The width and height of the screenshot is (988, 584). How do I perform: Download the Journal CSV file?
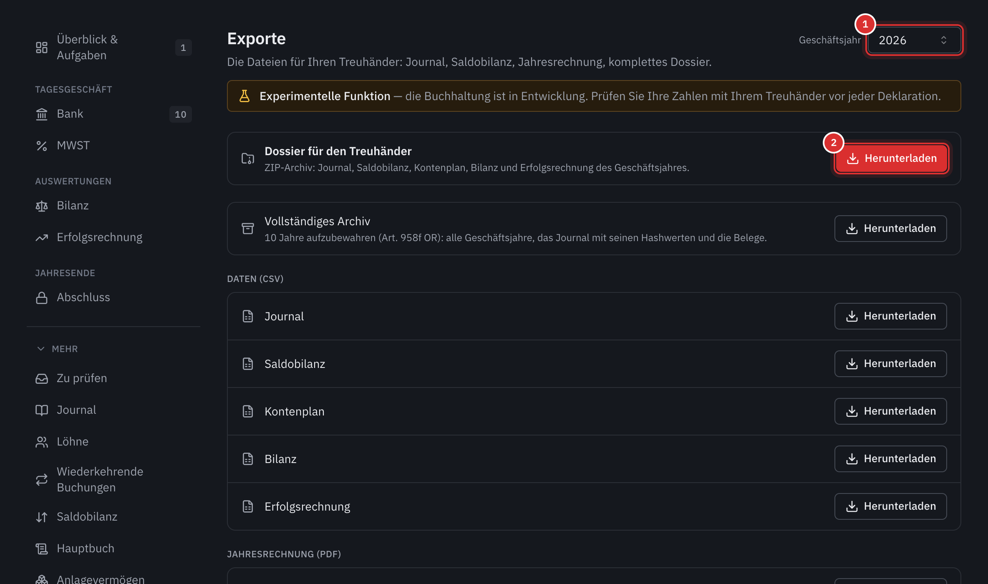pyautogui.click(x=890, y=316)
